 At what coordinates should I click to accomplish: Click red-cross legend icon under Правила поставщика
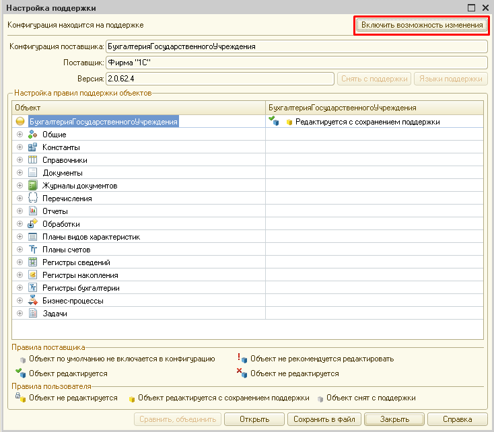click(x=242, y=373)
